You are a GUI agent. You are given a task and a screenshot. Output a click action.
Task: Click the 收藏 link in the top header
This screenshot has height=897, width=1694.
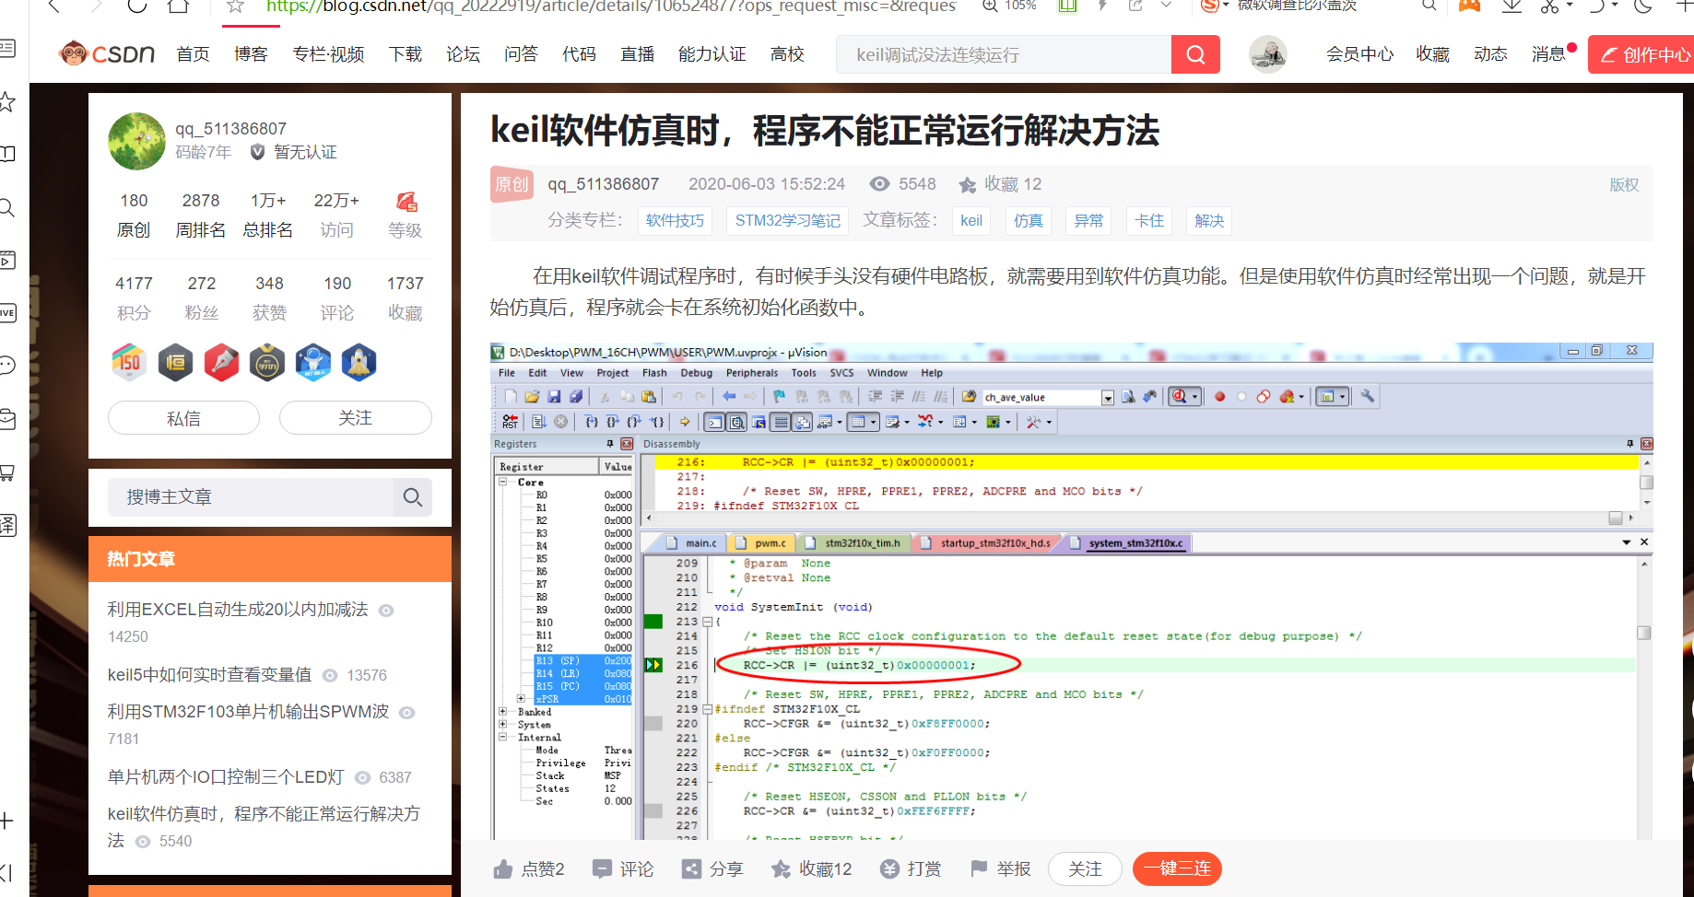1432,54
